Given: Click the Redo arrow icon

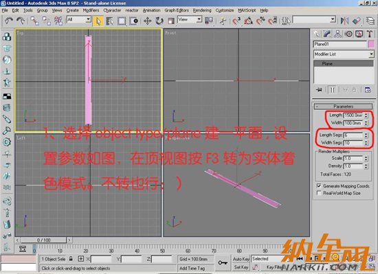Looking at the screenshot, I should [21, 21].
